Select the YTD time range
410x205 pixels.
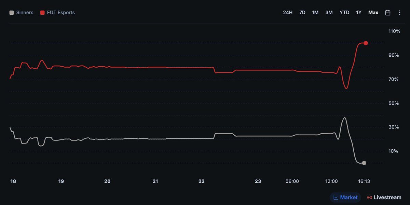(344, 13)
